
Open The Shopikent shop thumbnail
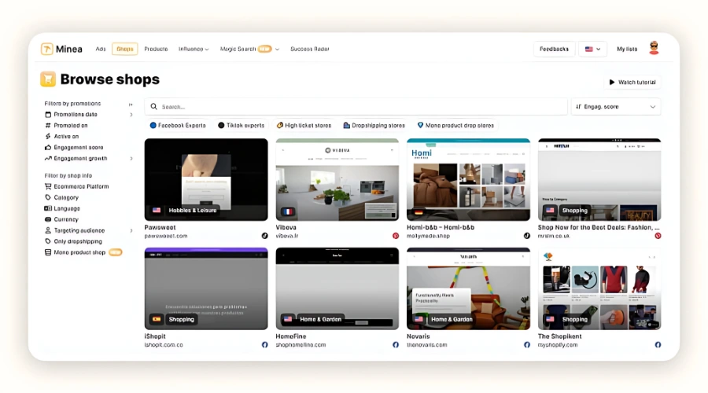click(x=599, y=288)
